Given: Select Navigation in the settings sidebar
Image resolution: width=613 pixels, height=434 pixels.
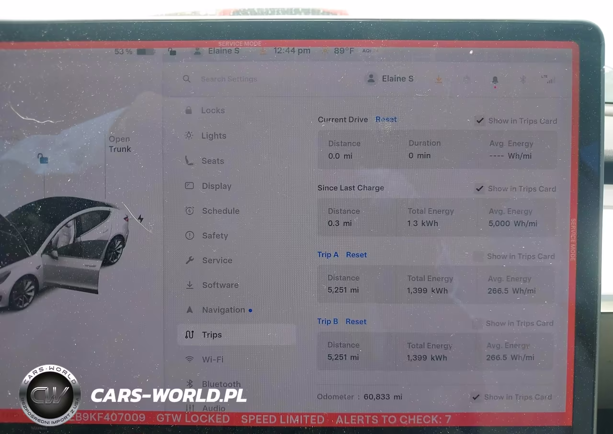Looking at the screenshot, I should click(223, 310).
